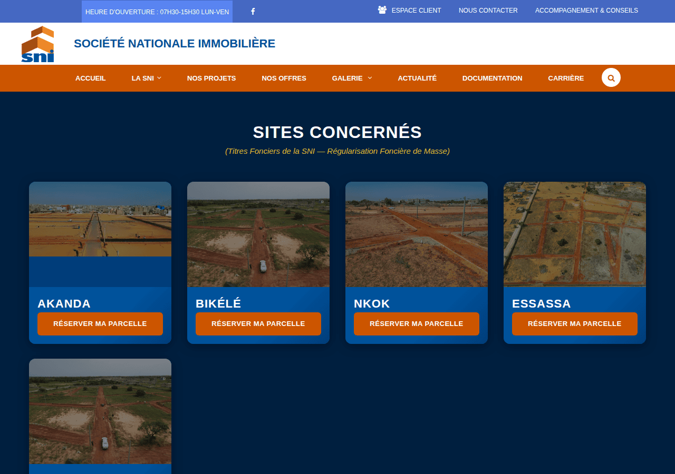Open LA SNI menu item
This screenshot has width=675, height=474.
[x=143, y=78]
